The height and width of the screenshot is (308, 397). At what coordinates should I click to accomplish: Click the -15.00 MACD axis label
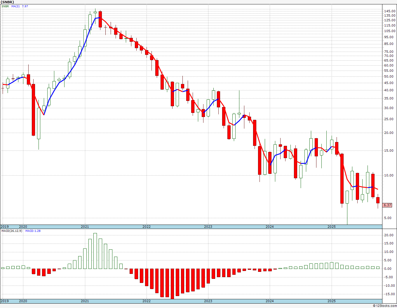click(389, 294)
